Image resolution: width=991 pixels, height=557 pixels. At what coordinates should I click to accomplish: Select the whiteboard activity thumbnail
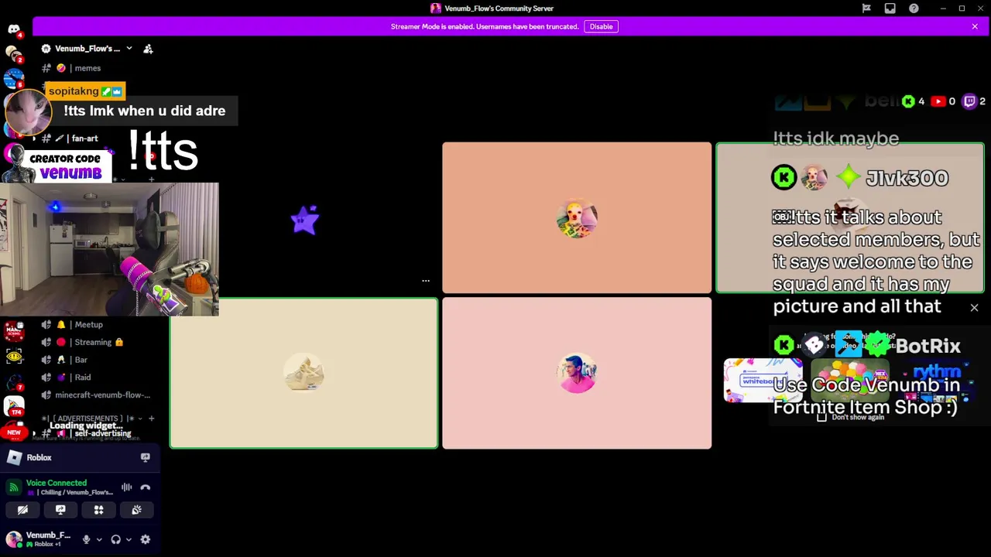click(762, 380)
